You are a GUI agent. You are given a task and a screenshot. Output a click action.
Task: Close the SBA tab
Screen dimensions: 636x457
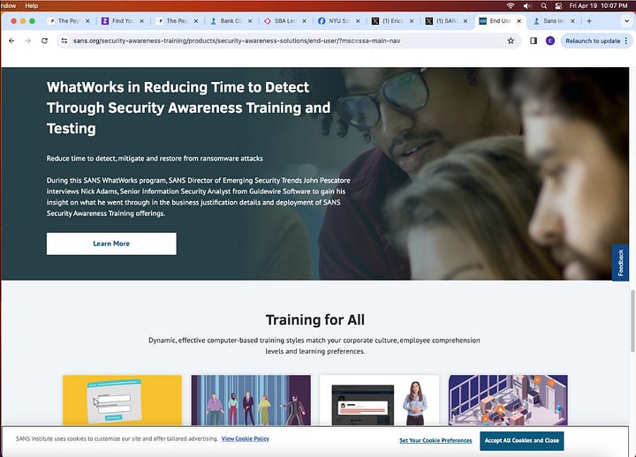304,21
